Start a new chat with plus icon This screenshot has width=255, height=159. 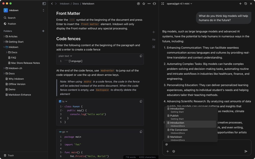(x=240, y=3)
